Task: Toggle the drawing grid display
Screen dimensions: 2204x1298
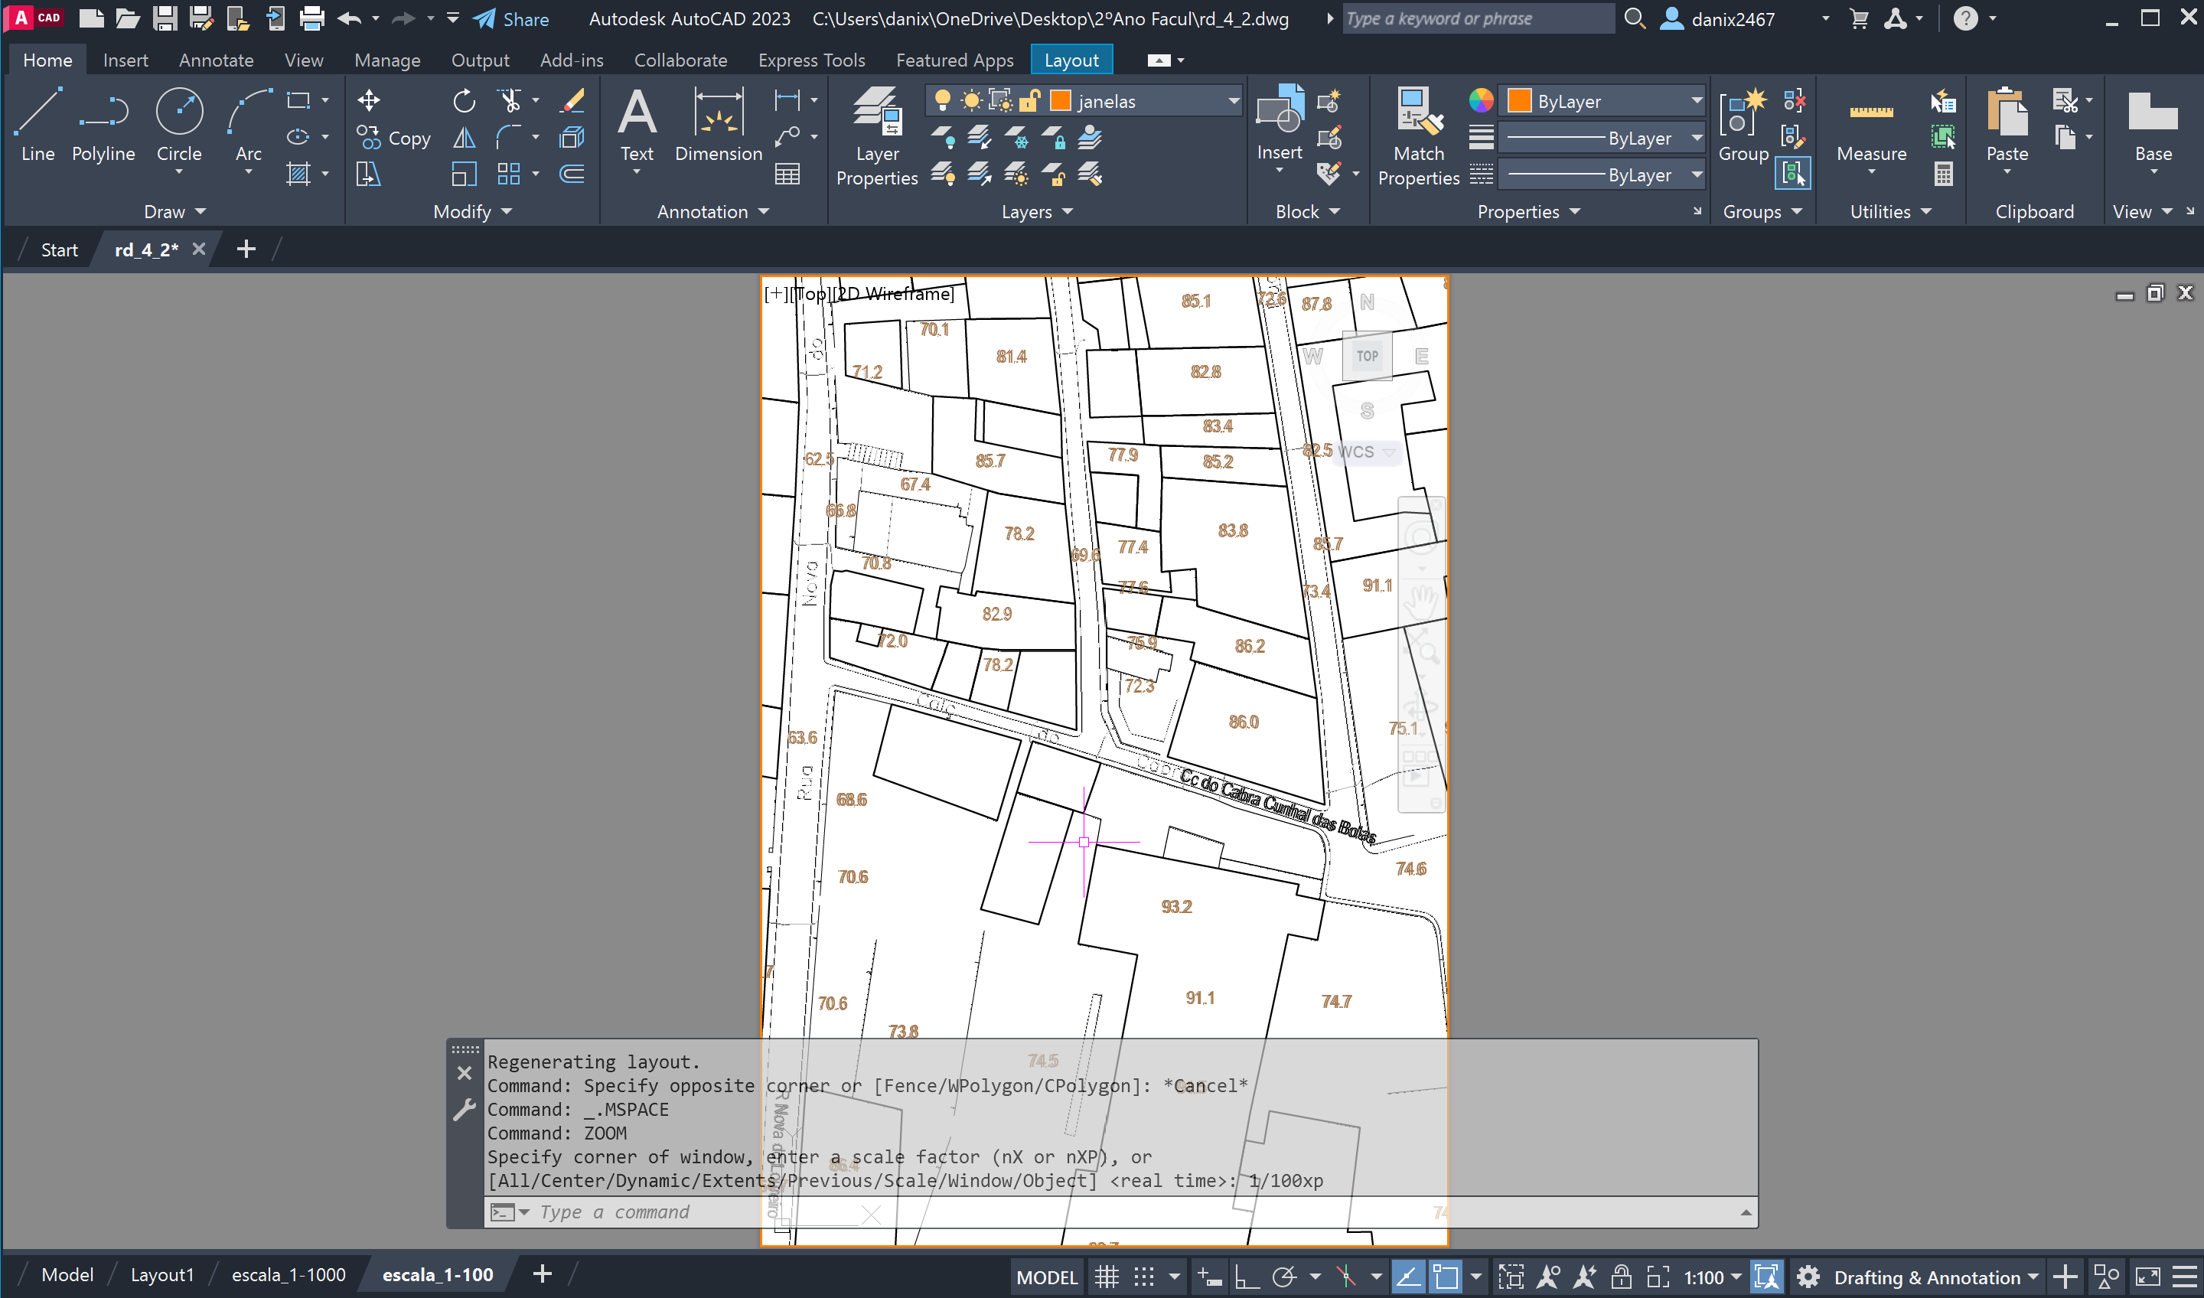Action: tap(1107, 1277)
